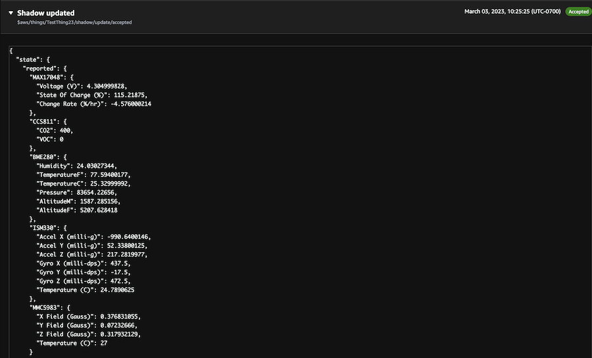This screenshot has width=592, height=358.
Task: Click the "reported" key line
Action: click(41, 68)
